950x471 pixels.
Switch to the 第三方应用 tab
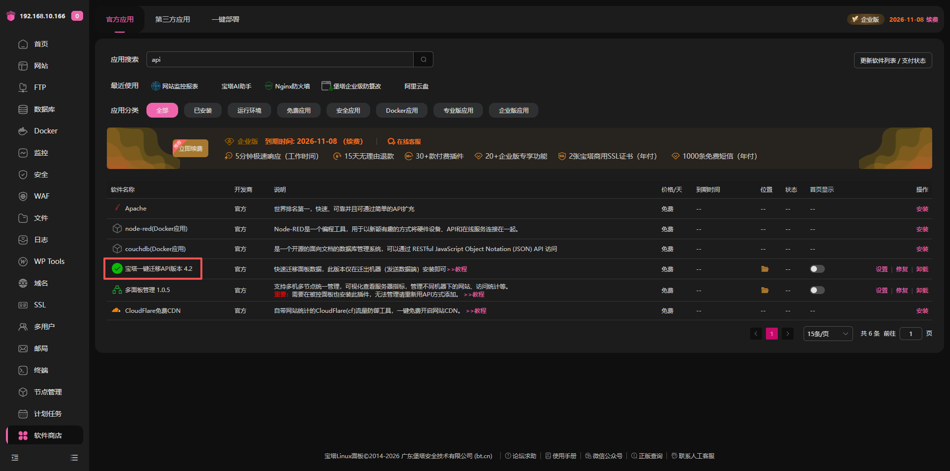click(x=172, y=19)
